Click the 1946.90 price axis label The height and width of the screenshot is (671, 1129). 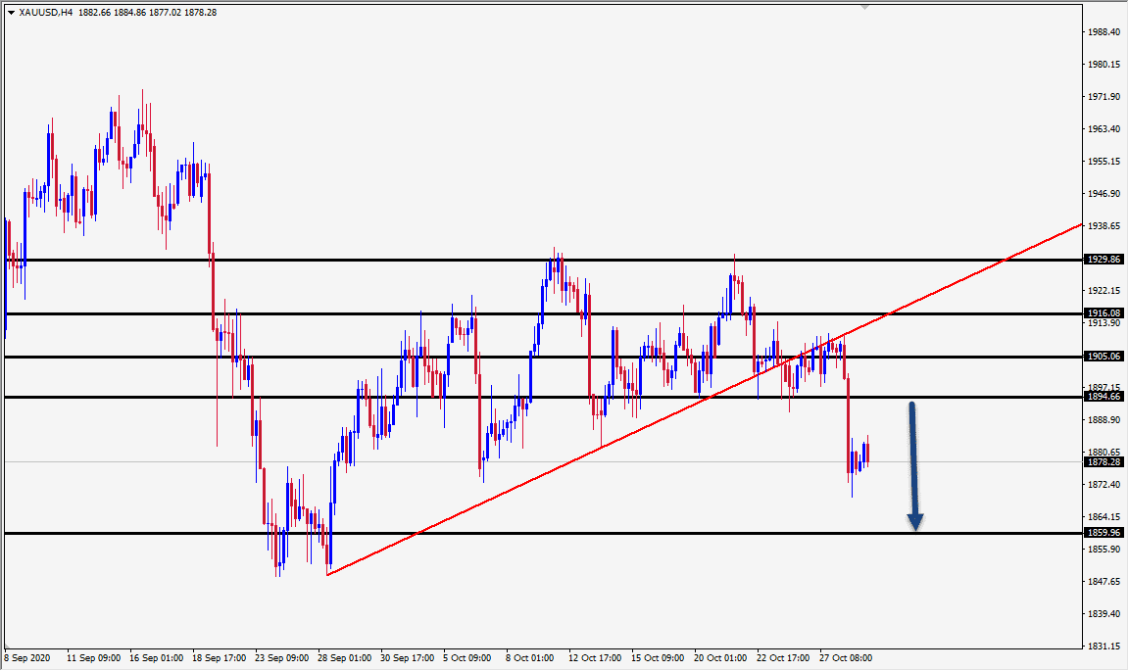pyautogui.click(x=1104, y=194)
